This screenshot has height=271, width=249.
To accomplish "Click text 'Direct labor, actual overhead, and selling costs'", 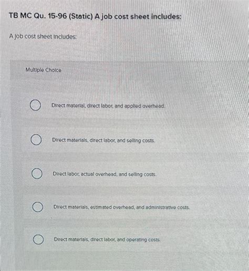I will pyautogui.click(x=105, y=174).
